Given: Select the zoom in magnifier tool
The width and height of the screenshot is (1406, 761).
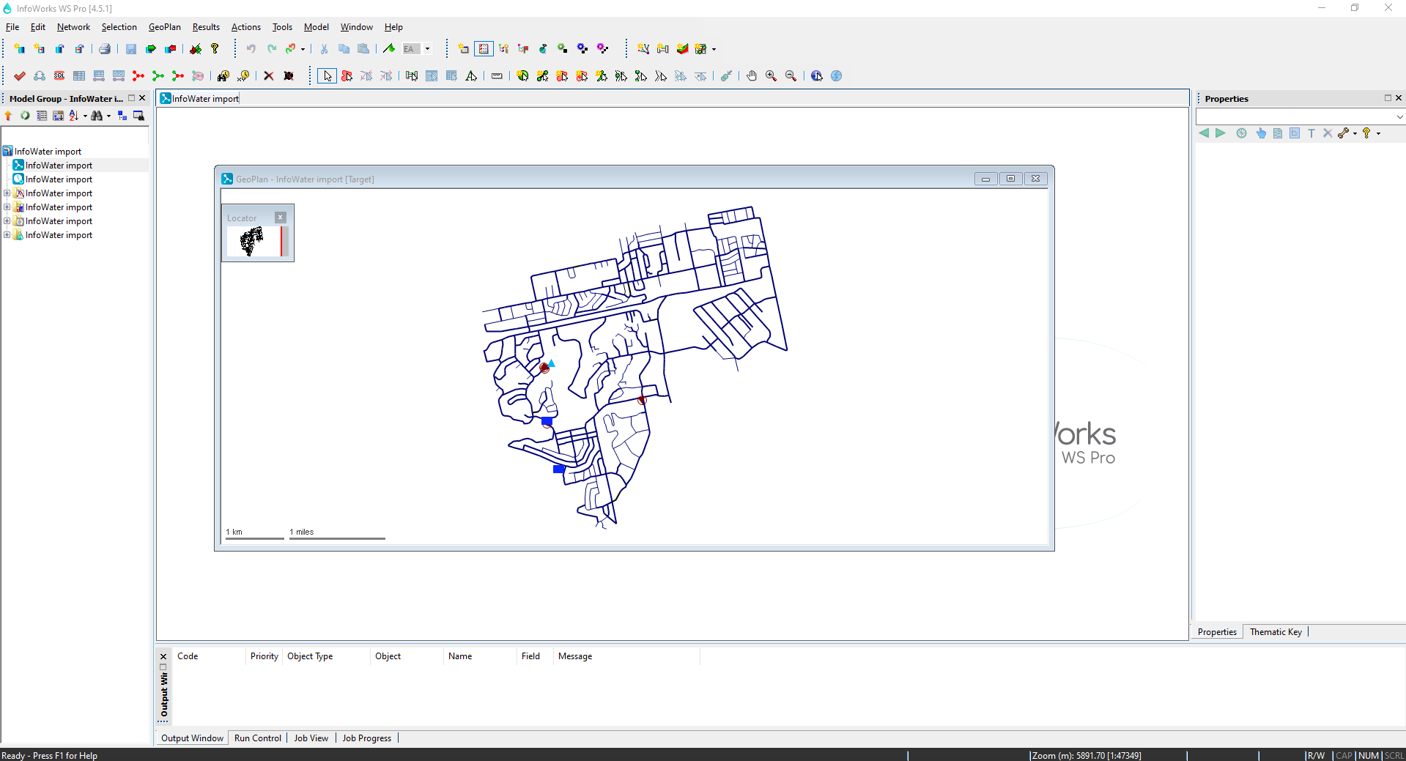Looking at the screenshot, I should (771, 75).
